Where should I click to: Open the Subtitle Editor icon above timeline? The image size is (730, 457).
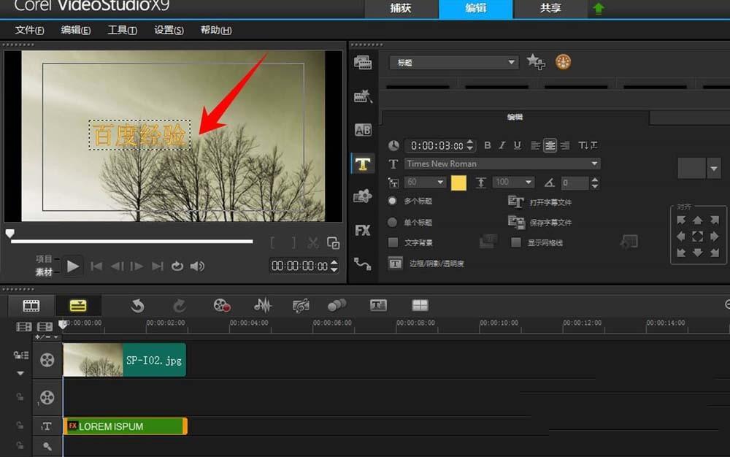tap(378, 306)
